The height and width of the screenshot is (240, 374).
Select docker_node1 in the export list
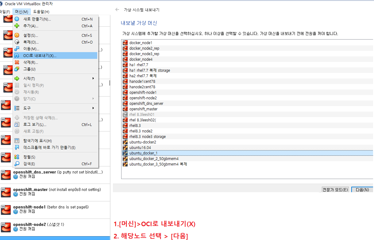coord(248,43)
